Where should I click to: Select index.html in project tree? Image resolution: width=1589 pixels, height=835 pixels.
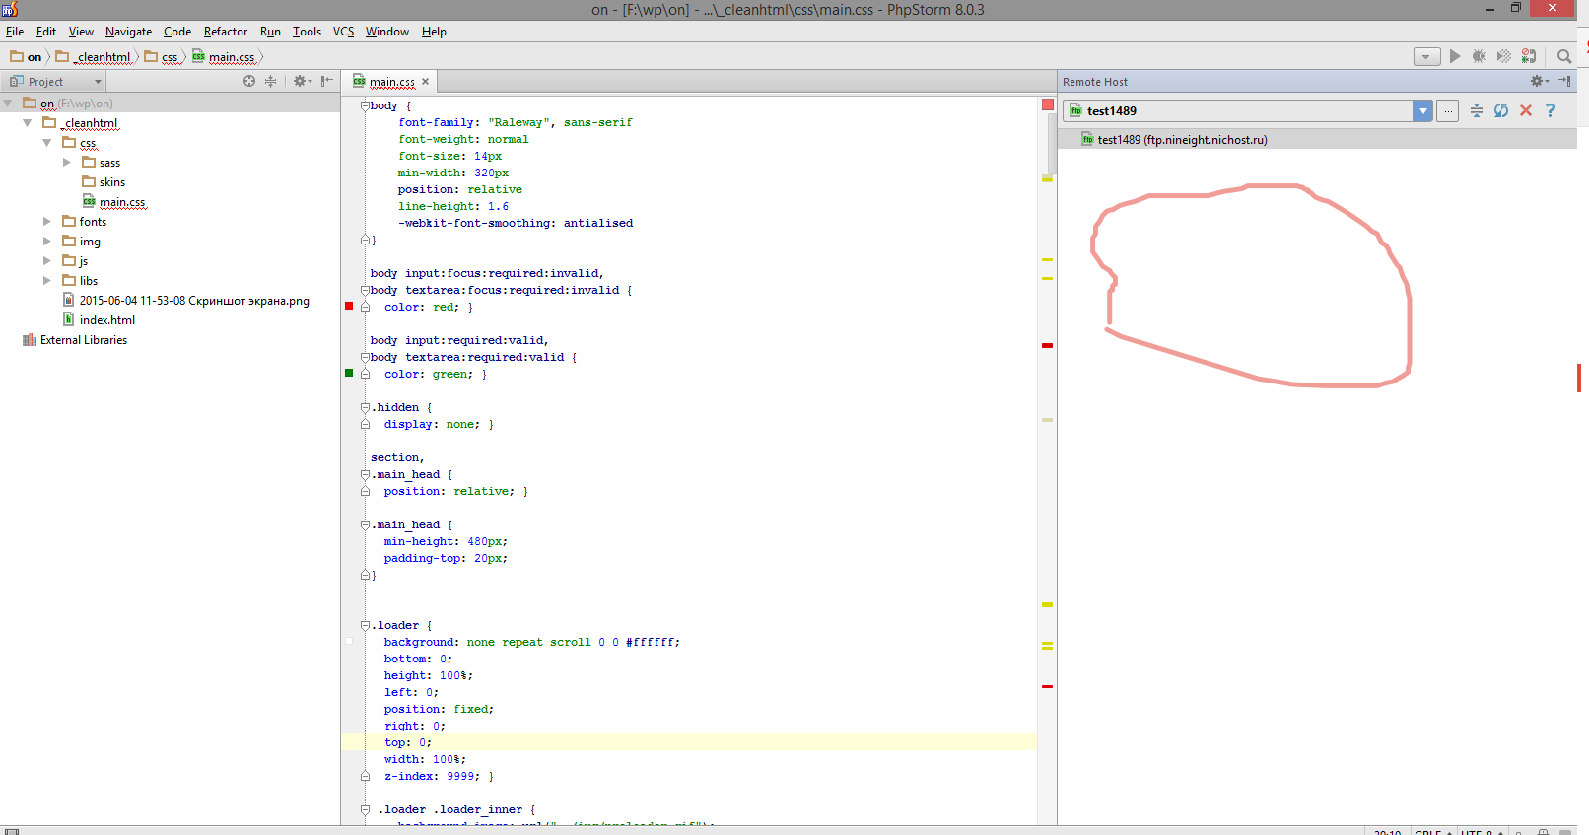(x=99, y=320)
